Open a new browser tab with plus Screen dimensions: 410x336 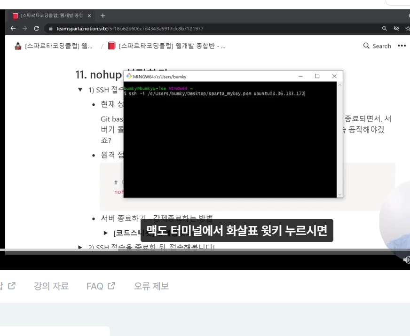(x=103, y=16)
